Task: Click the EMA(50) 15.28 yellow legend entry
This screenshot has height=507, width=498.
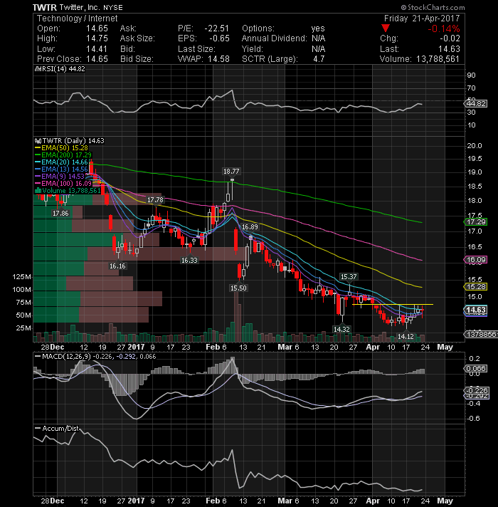Action: (61, 148)
